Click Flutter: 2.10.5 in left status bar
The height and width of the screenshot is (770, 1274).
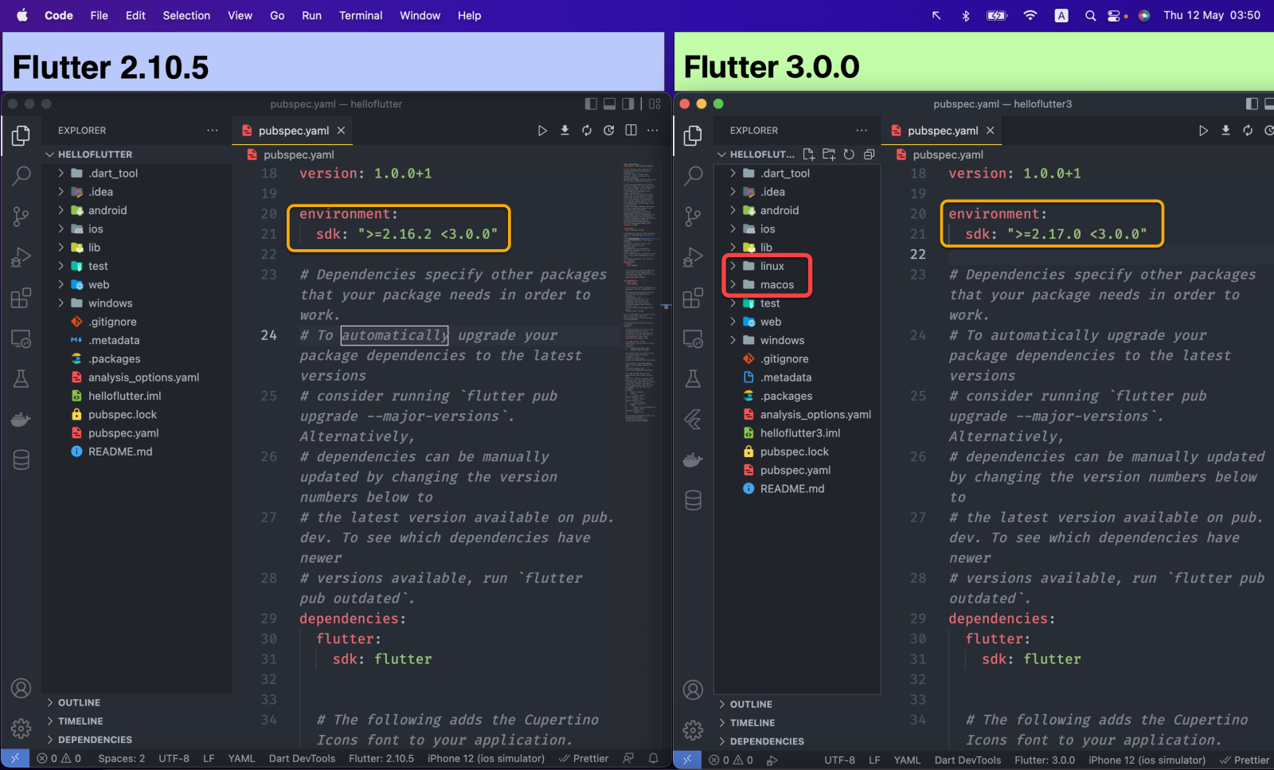click(381, 759)
